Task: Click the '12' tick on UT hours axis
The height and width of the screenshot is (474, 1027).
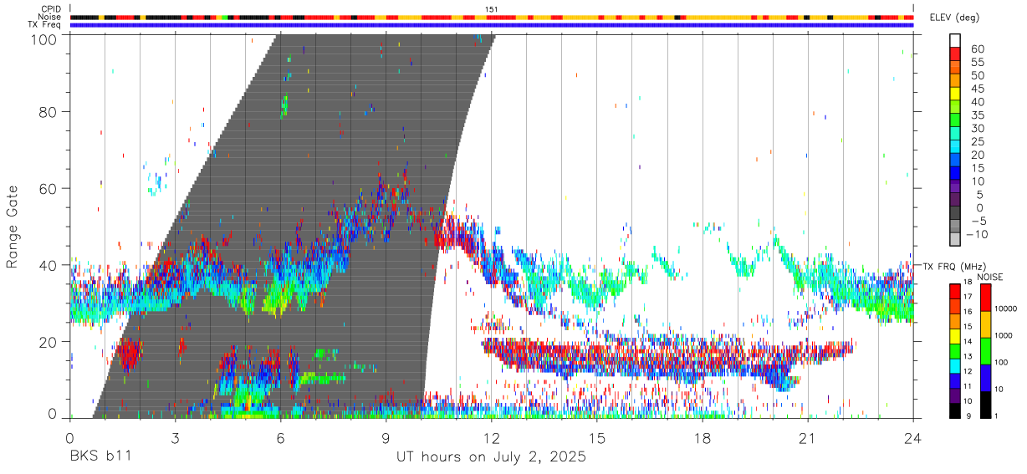Action: (x=492, y=437)
